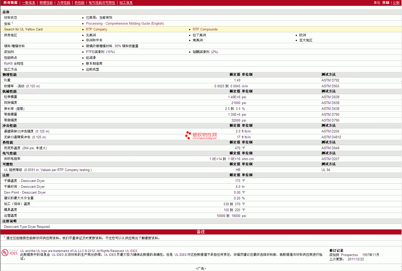Switch to the 物理性能 tab

pos(46,3)
